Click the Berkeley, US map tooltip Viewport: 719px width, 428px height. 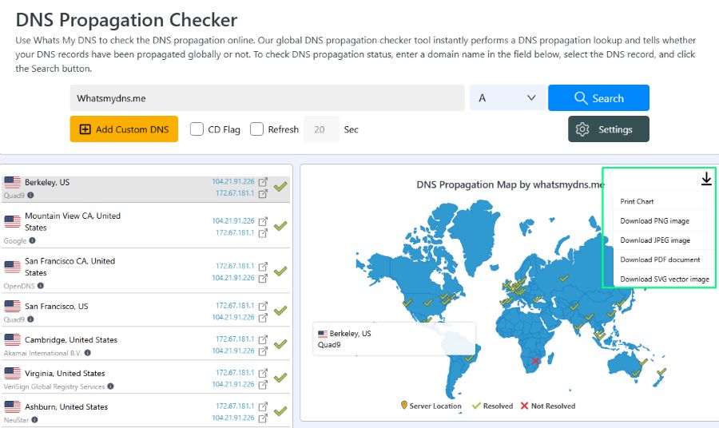(394, 339)
